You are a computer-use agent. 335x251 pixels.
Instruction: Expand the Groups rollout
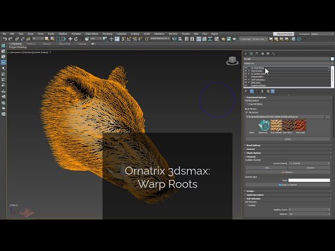(x=250, y=191)
